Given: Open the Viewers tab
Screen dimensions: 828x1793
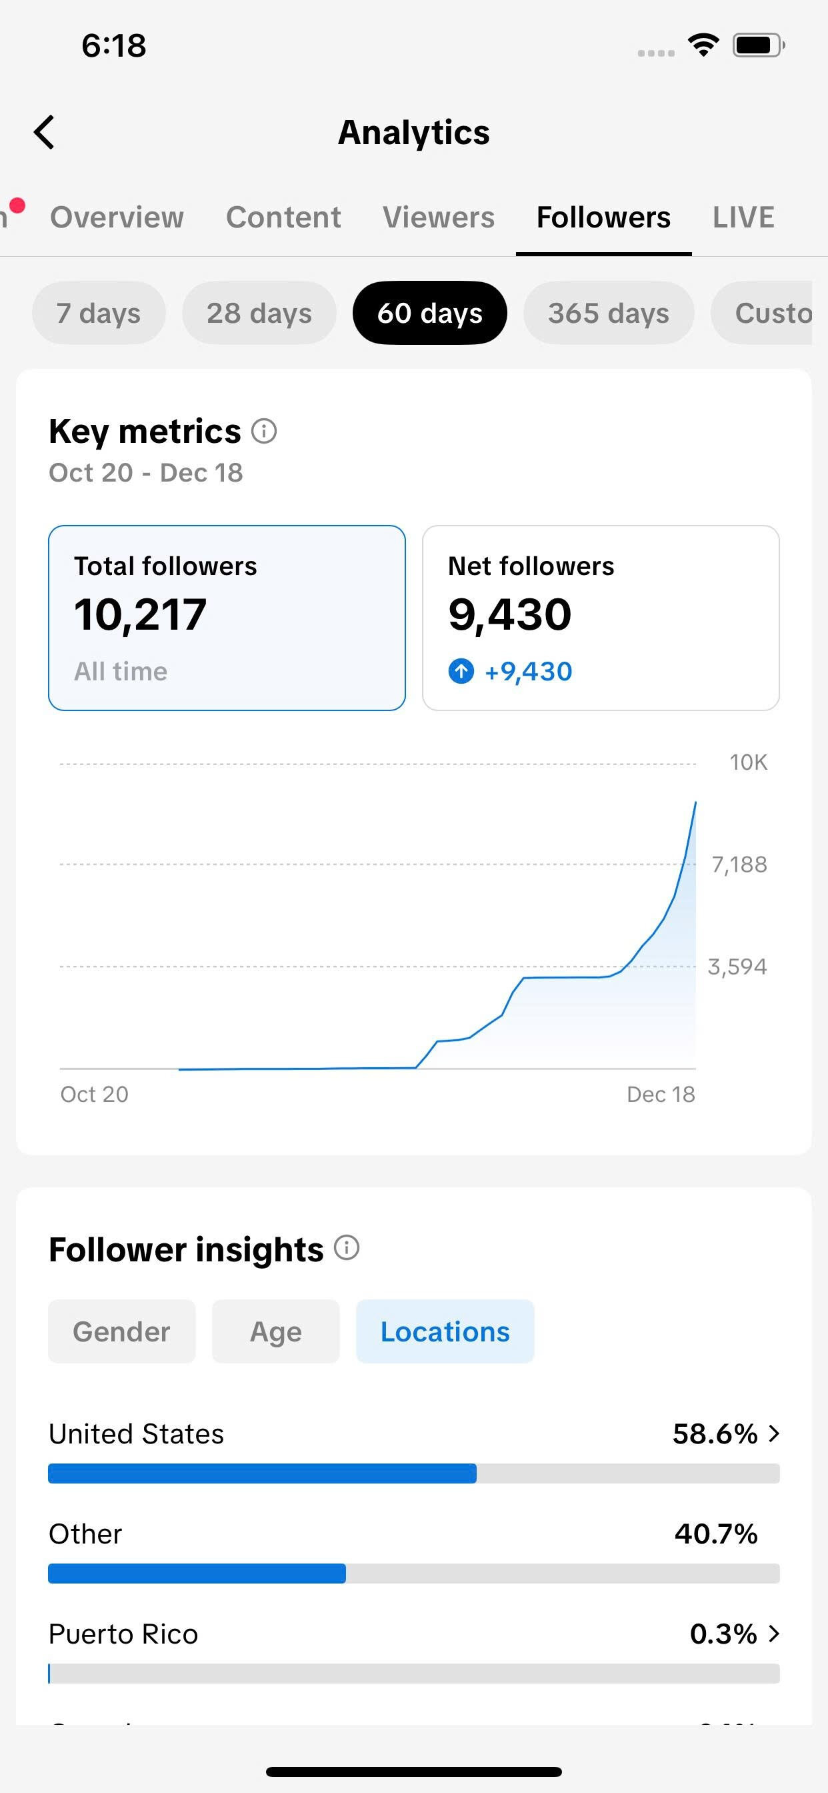Looking at the screenshot, I should [x=439, y=217].
